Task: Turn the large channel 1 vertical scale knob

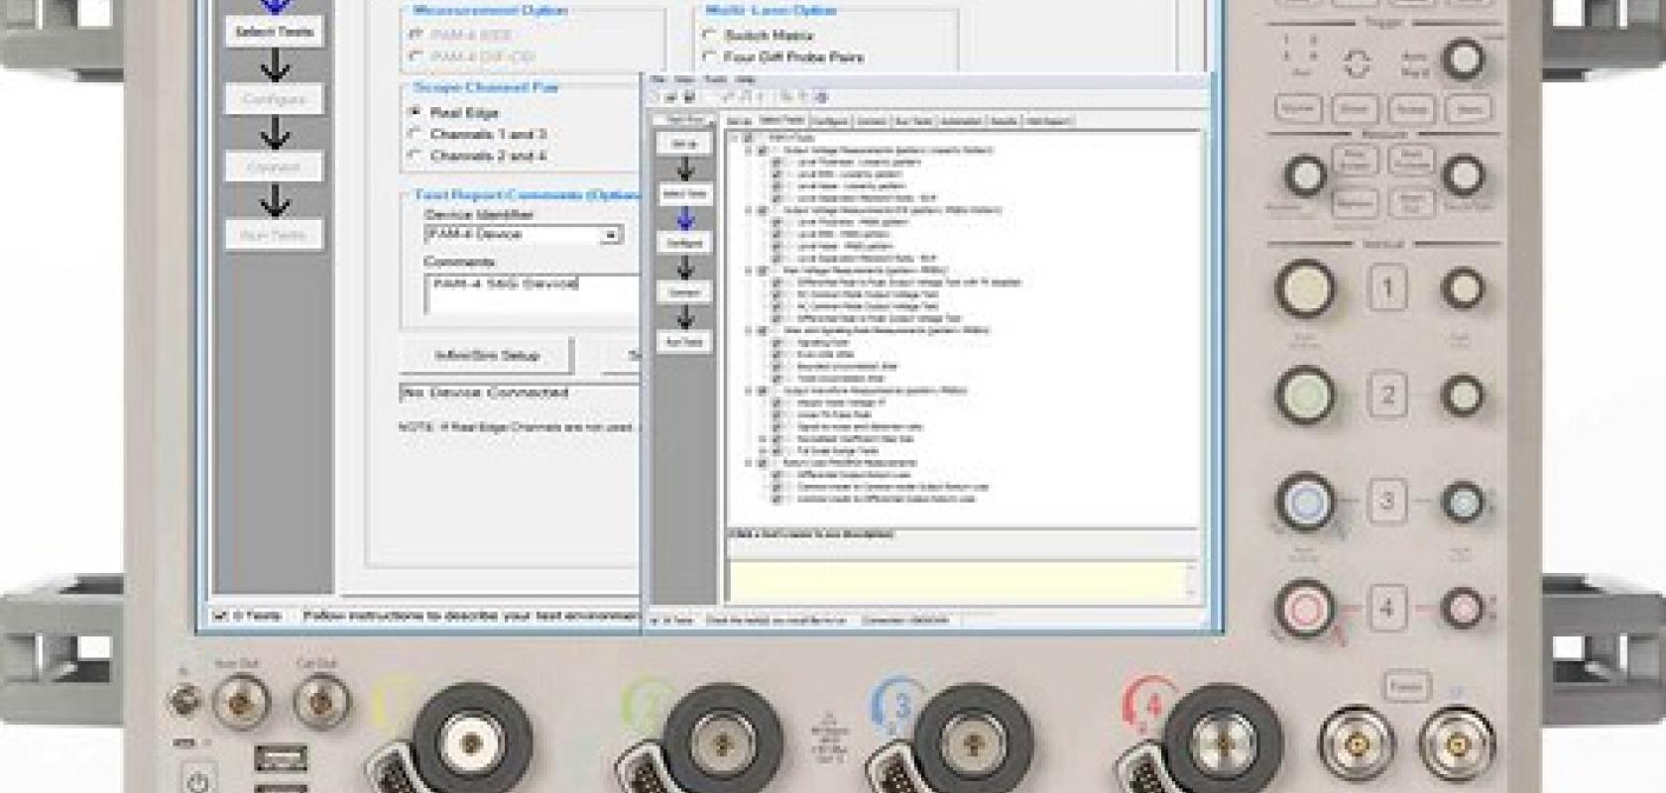Action: [1305, 288]
